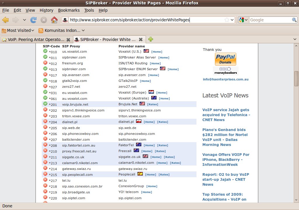Close the SIPBroker tab
299x210 pixels.
click(x=141, y=39)
